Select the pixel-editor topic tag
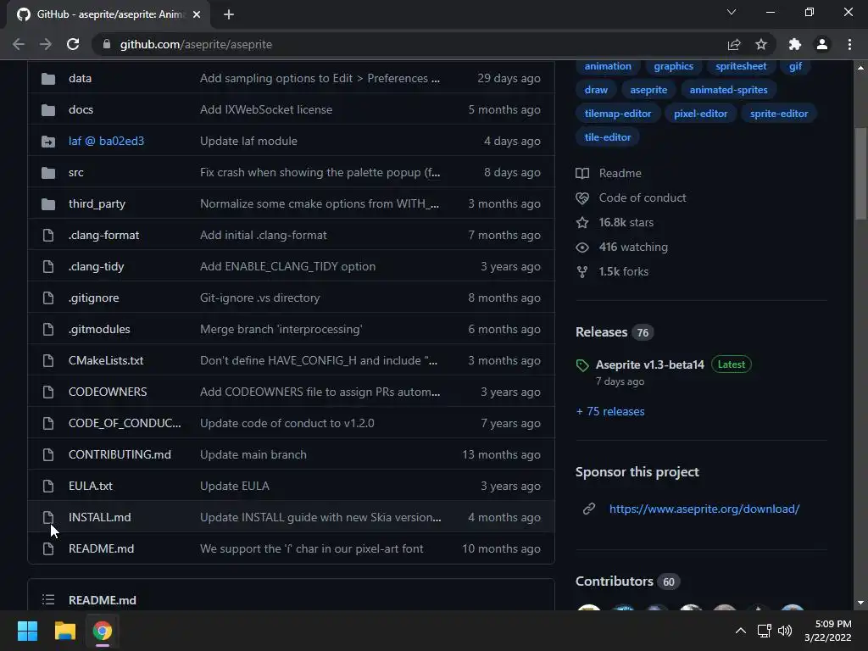 [x=700, y=114]
